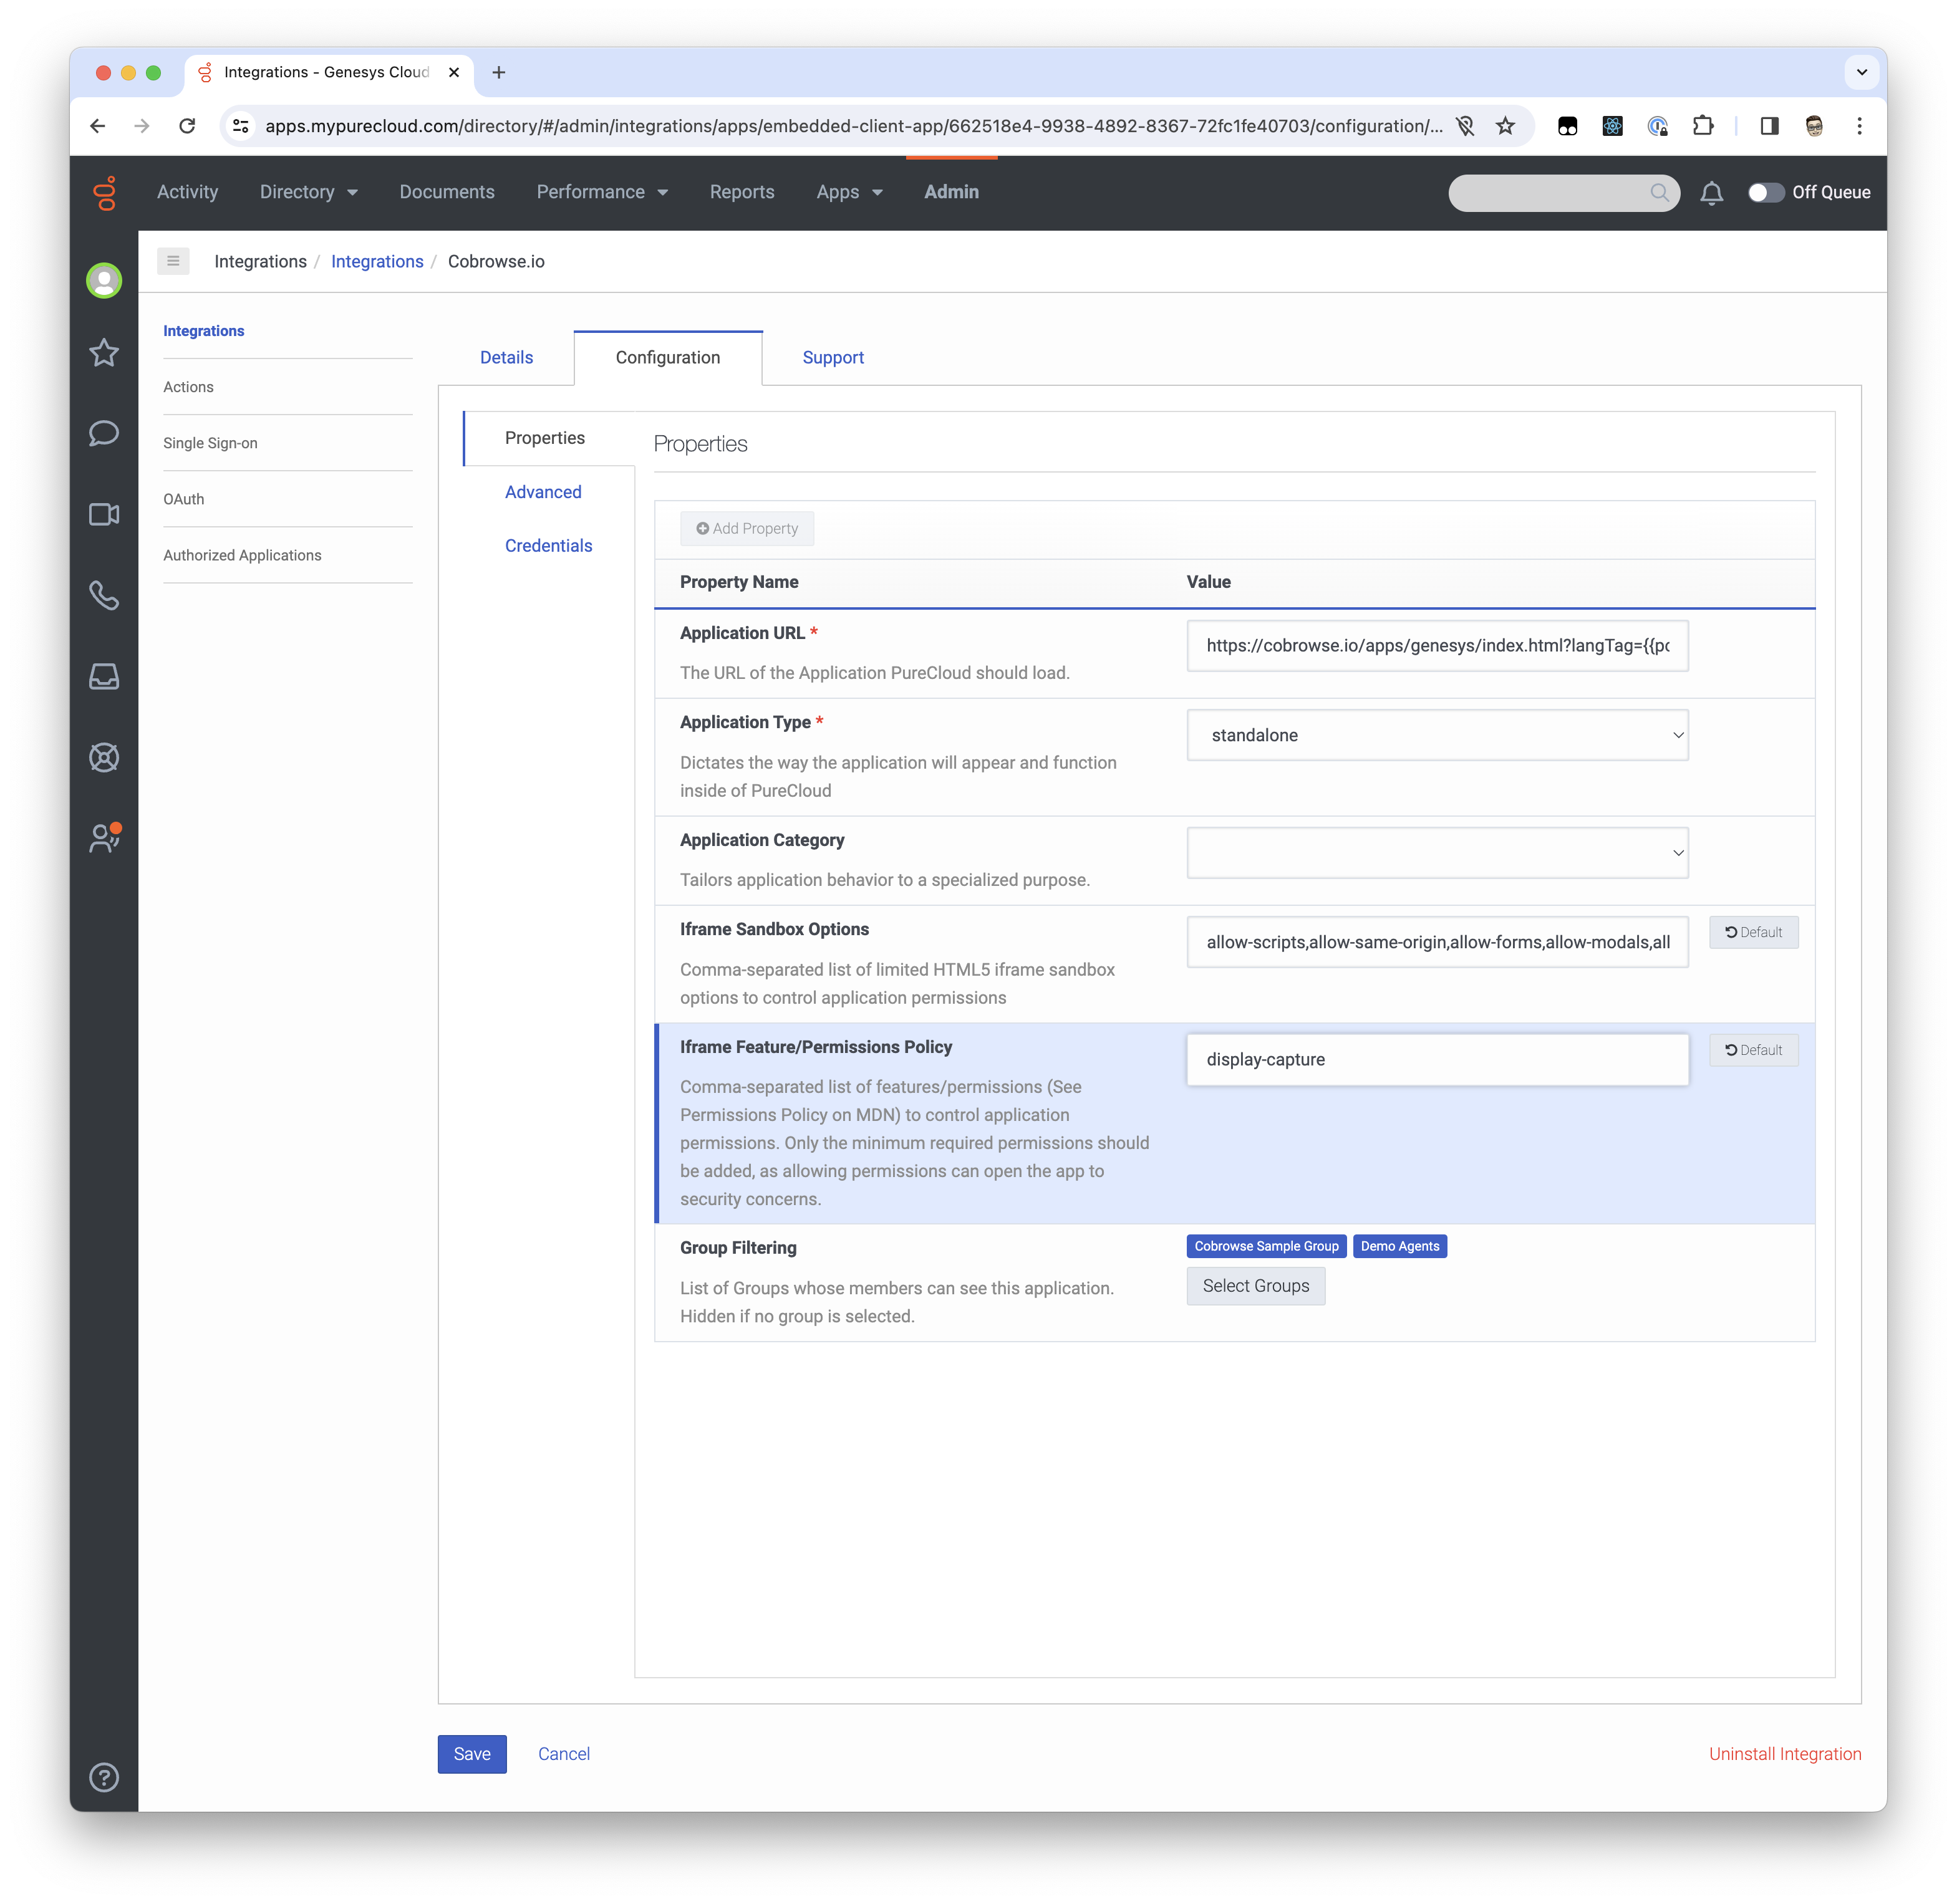Click the Save button
This screenshot has width=1957, height=1904.
pos(472,1754)
